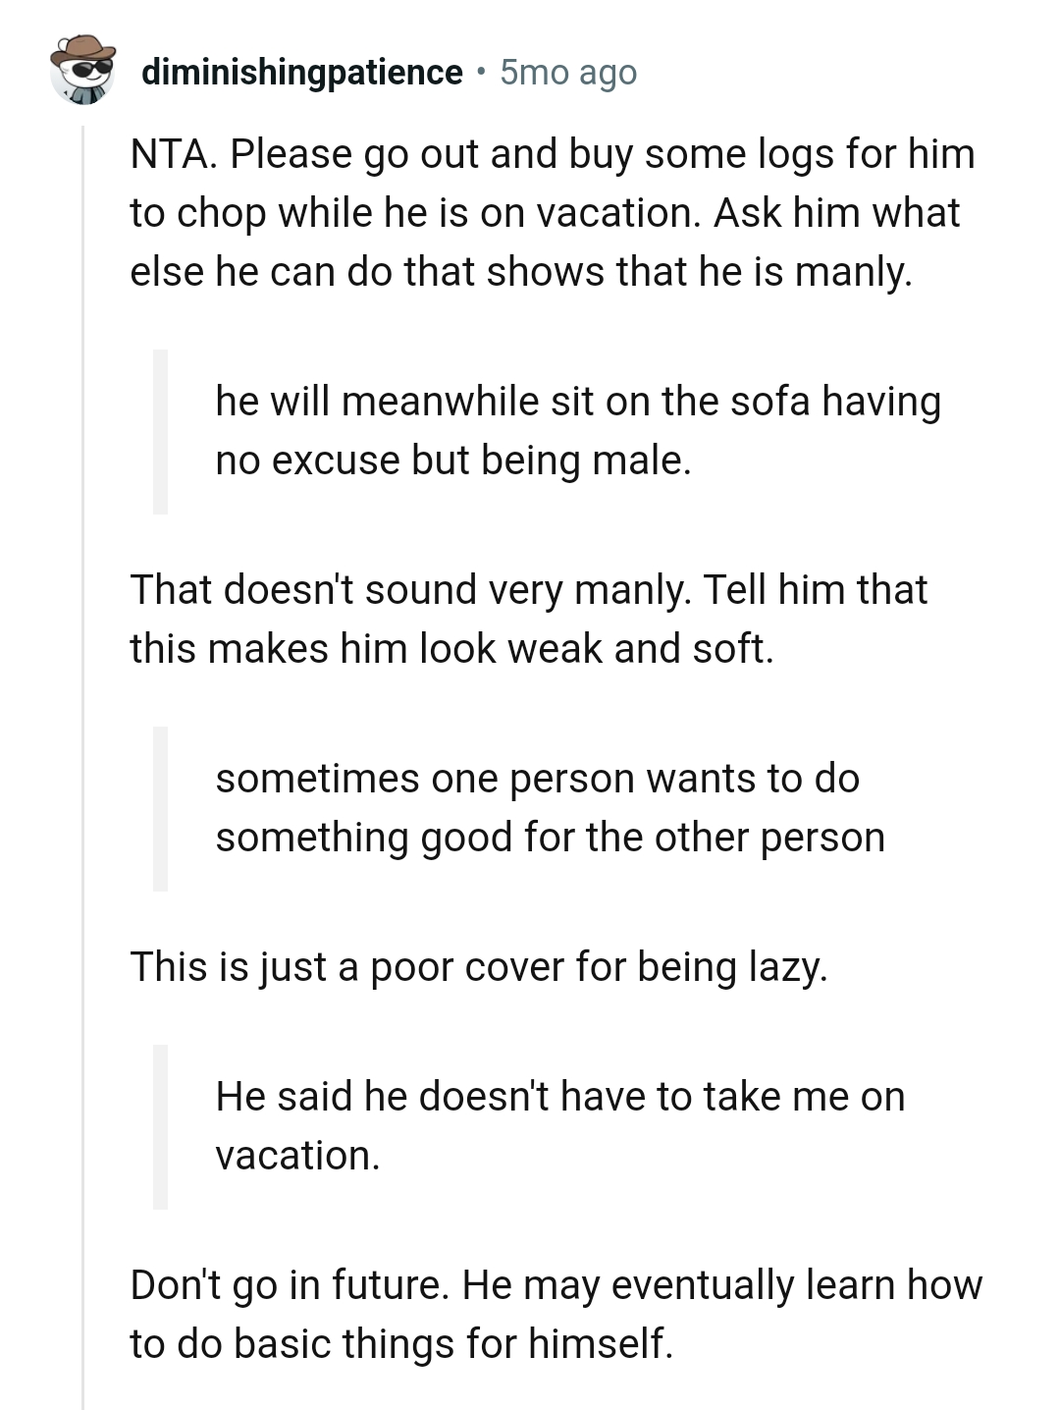Click the line "this makes him look weak and soft"
This screenshot has height=1410, width=1059.
point(451,649)
